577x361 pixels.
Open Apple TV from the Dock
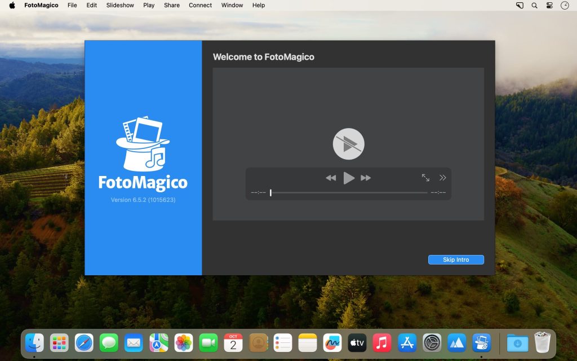357,343
